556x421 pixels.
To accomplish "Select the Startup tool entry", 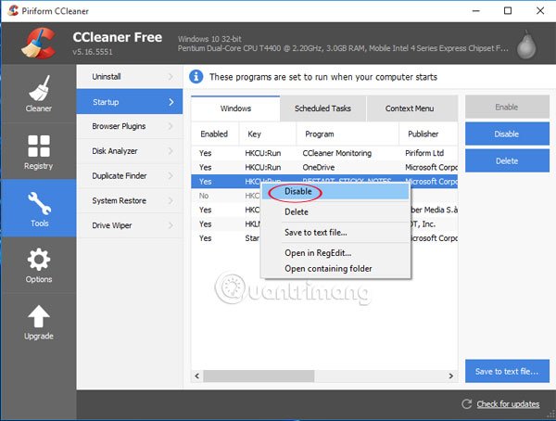I will (x=130, y=102).
